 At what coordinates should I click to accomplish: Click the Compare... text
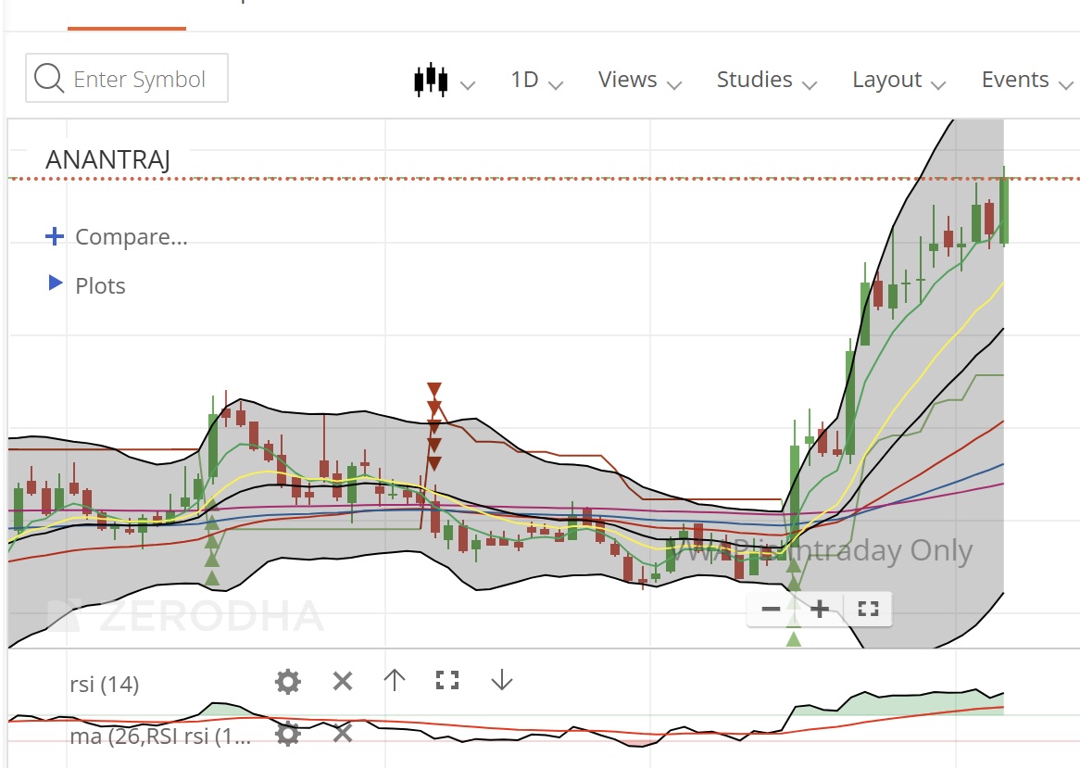click(131, 237)
